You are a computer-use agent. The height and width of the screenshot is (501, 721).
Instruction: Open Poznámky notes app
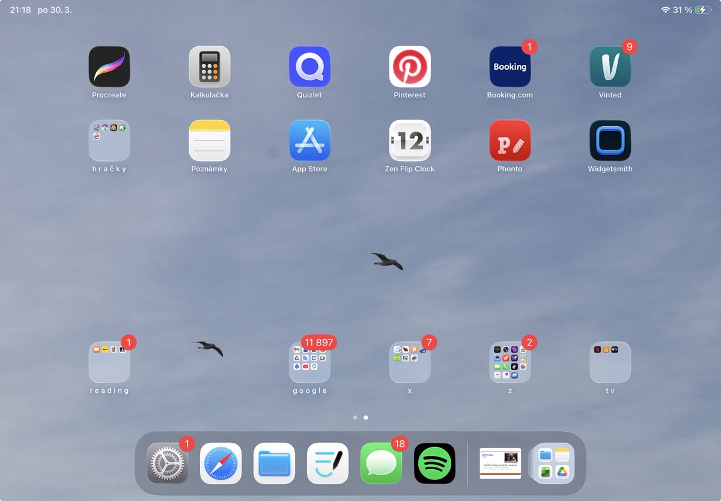click(x=210, y=141)
